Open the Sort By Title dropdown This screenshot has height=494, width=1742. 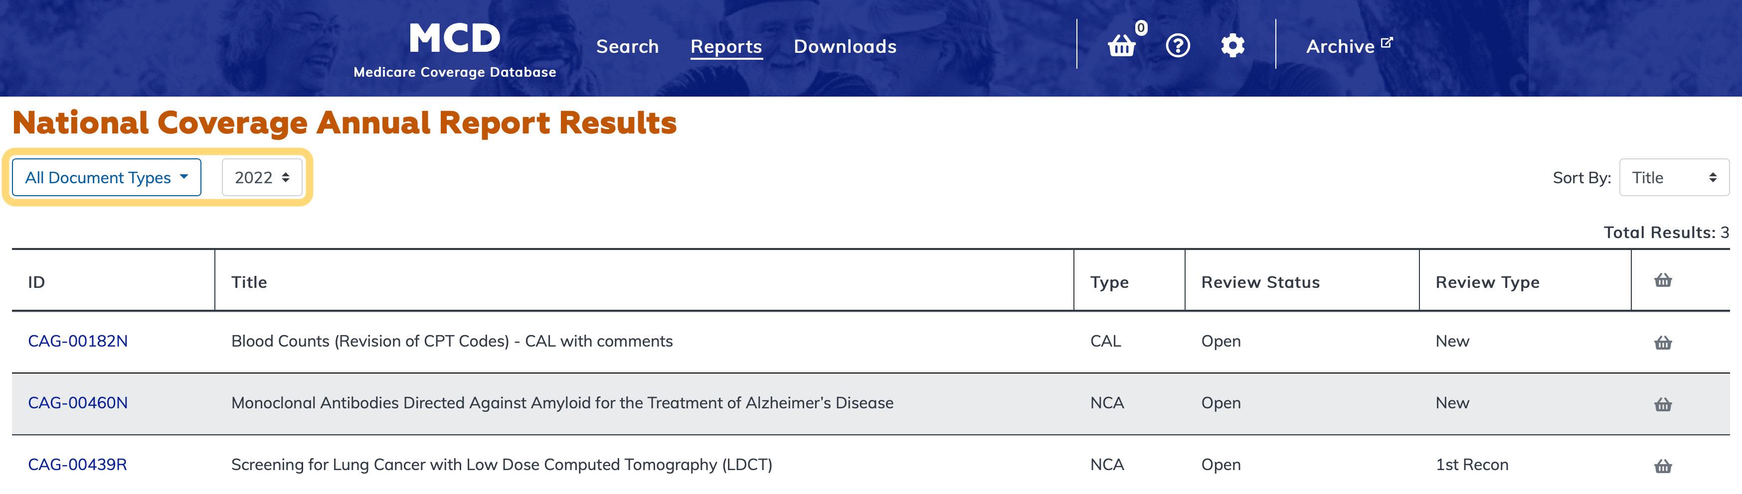(1674, 178)
